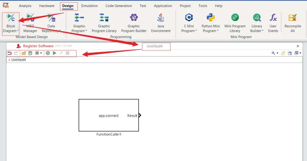Open the Code Generation tab

coord(119,6)
